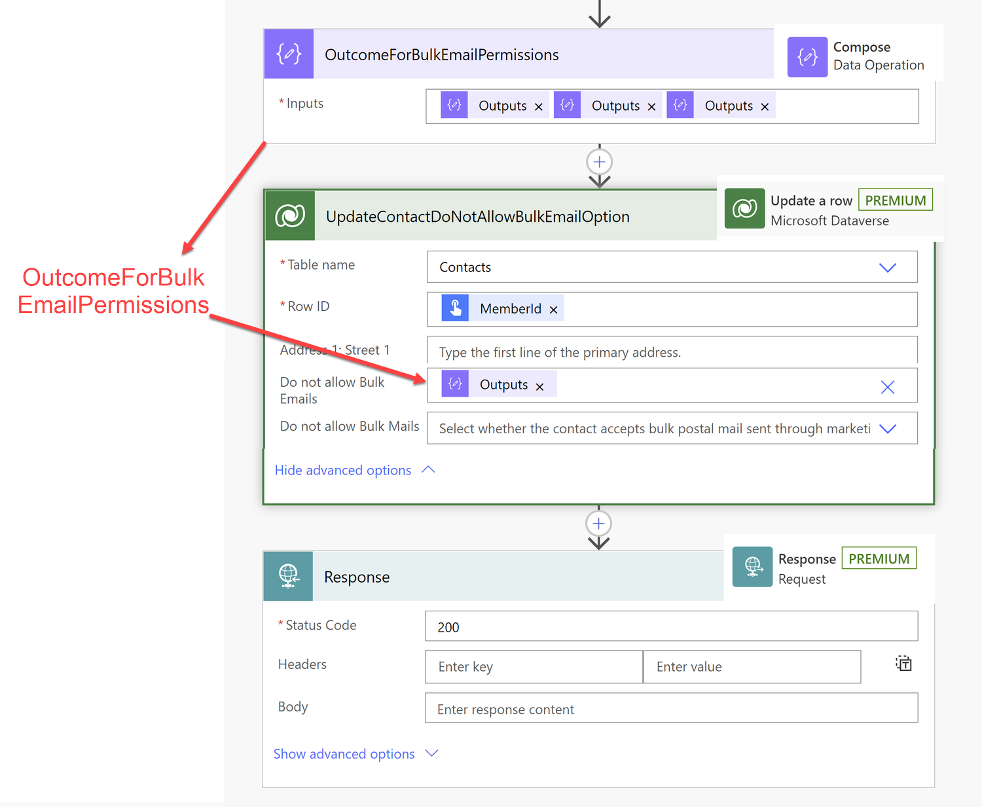This screenshot has height=807, width=982.
Task: Click the Enter key Headers field
Action: click(x=534, y=666)
